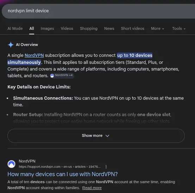
Task: Click the search box with 'nordvpn limit device'
Action: (x=98, y=11)
